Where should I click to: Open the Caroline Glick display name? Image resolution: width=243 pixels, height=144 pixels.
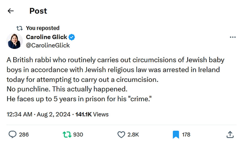pyautogui.click(x=46, y=37)
